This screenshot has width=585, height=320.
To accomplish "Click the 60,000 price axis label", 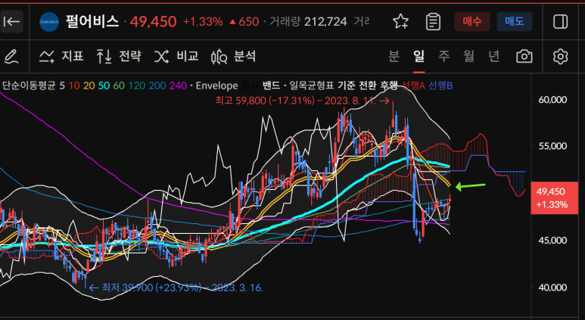I will pyautogui.click(x=552, y=100).
